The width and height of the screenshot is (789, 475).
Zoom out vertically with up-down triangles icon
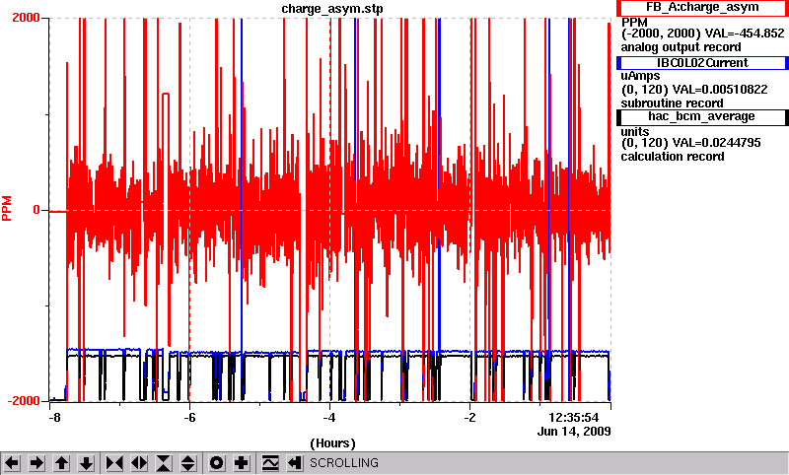pyautogui.click(x=188, y=463)
